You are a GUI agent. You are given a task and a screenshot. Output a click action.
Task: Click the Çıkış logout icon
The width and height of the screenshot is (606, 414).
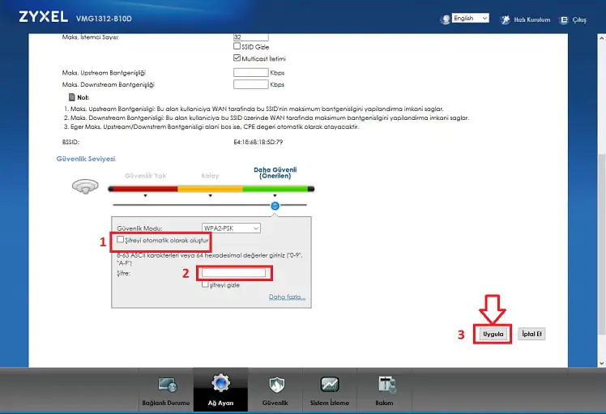pos(564,19)
